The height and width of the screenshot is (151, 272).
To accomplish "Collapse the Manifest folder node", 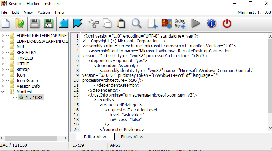I will click(x=2, y=92).
